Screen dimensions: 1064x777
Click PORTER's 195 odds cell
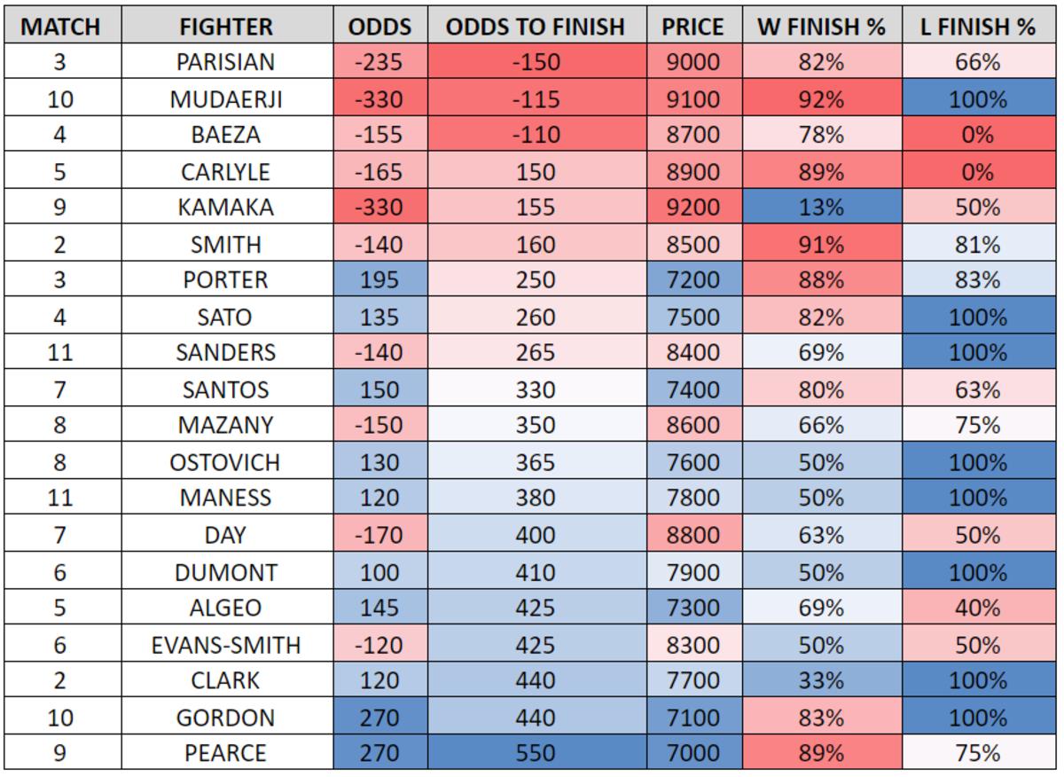pyautogui.click(x=380, y=281)
